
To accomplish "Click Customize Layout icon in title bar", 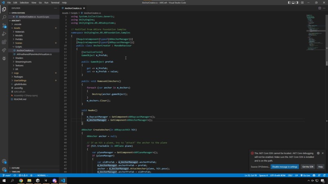I will 302,3.
